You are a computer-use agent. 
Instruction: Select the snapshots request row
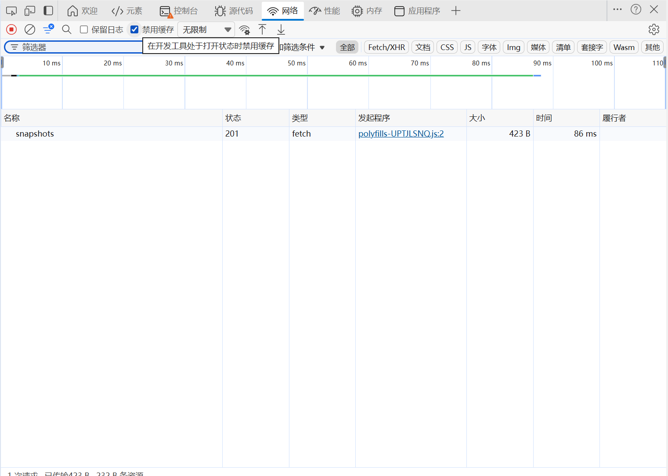(334, 134)
